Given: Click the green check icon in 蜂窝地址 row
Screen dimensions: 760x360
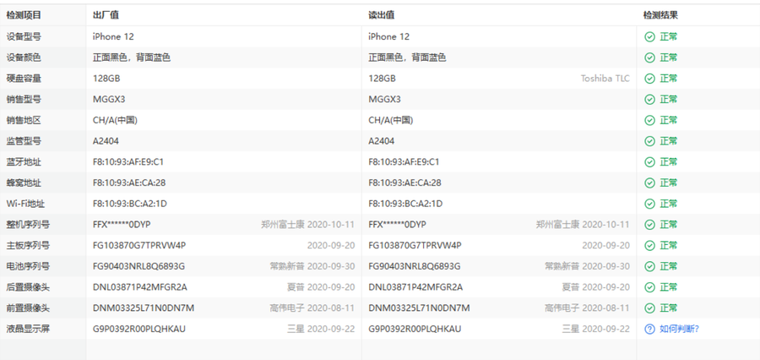Looking at the screenshot, I should click(x=649, y=183).
